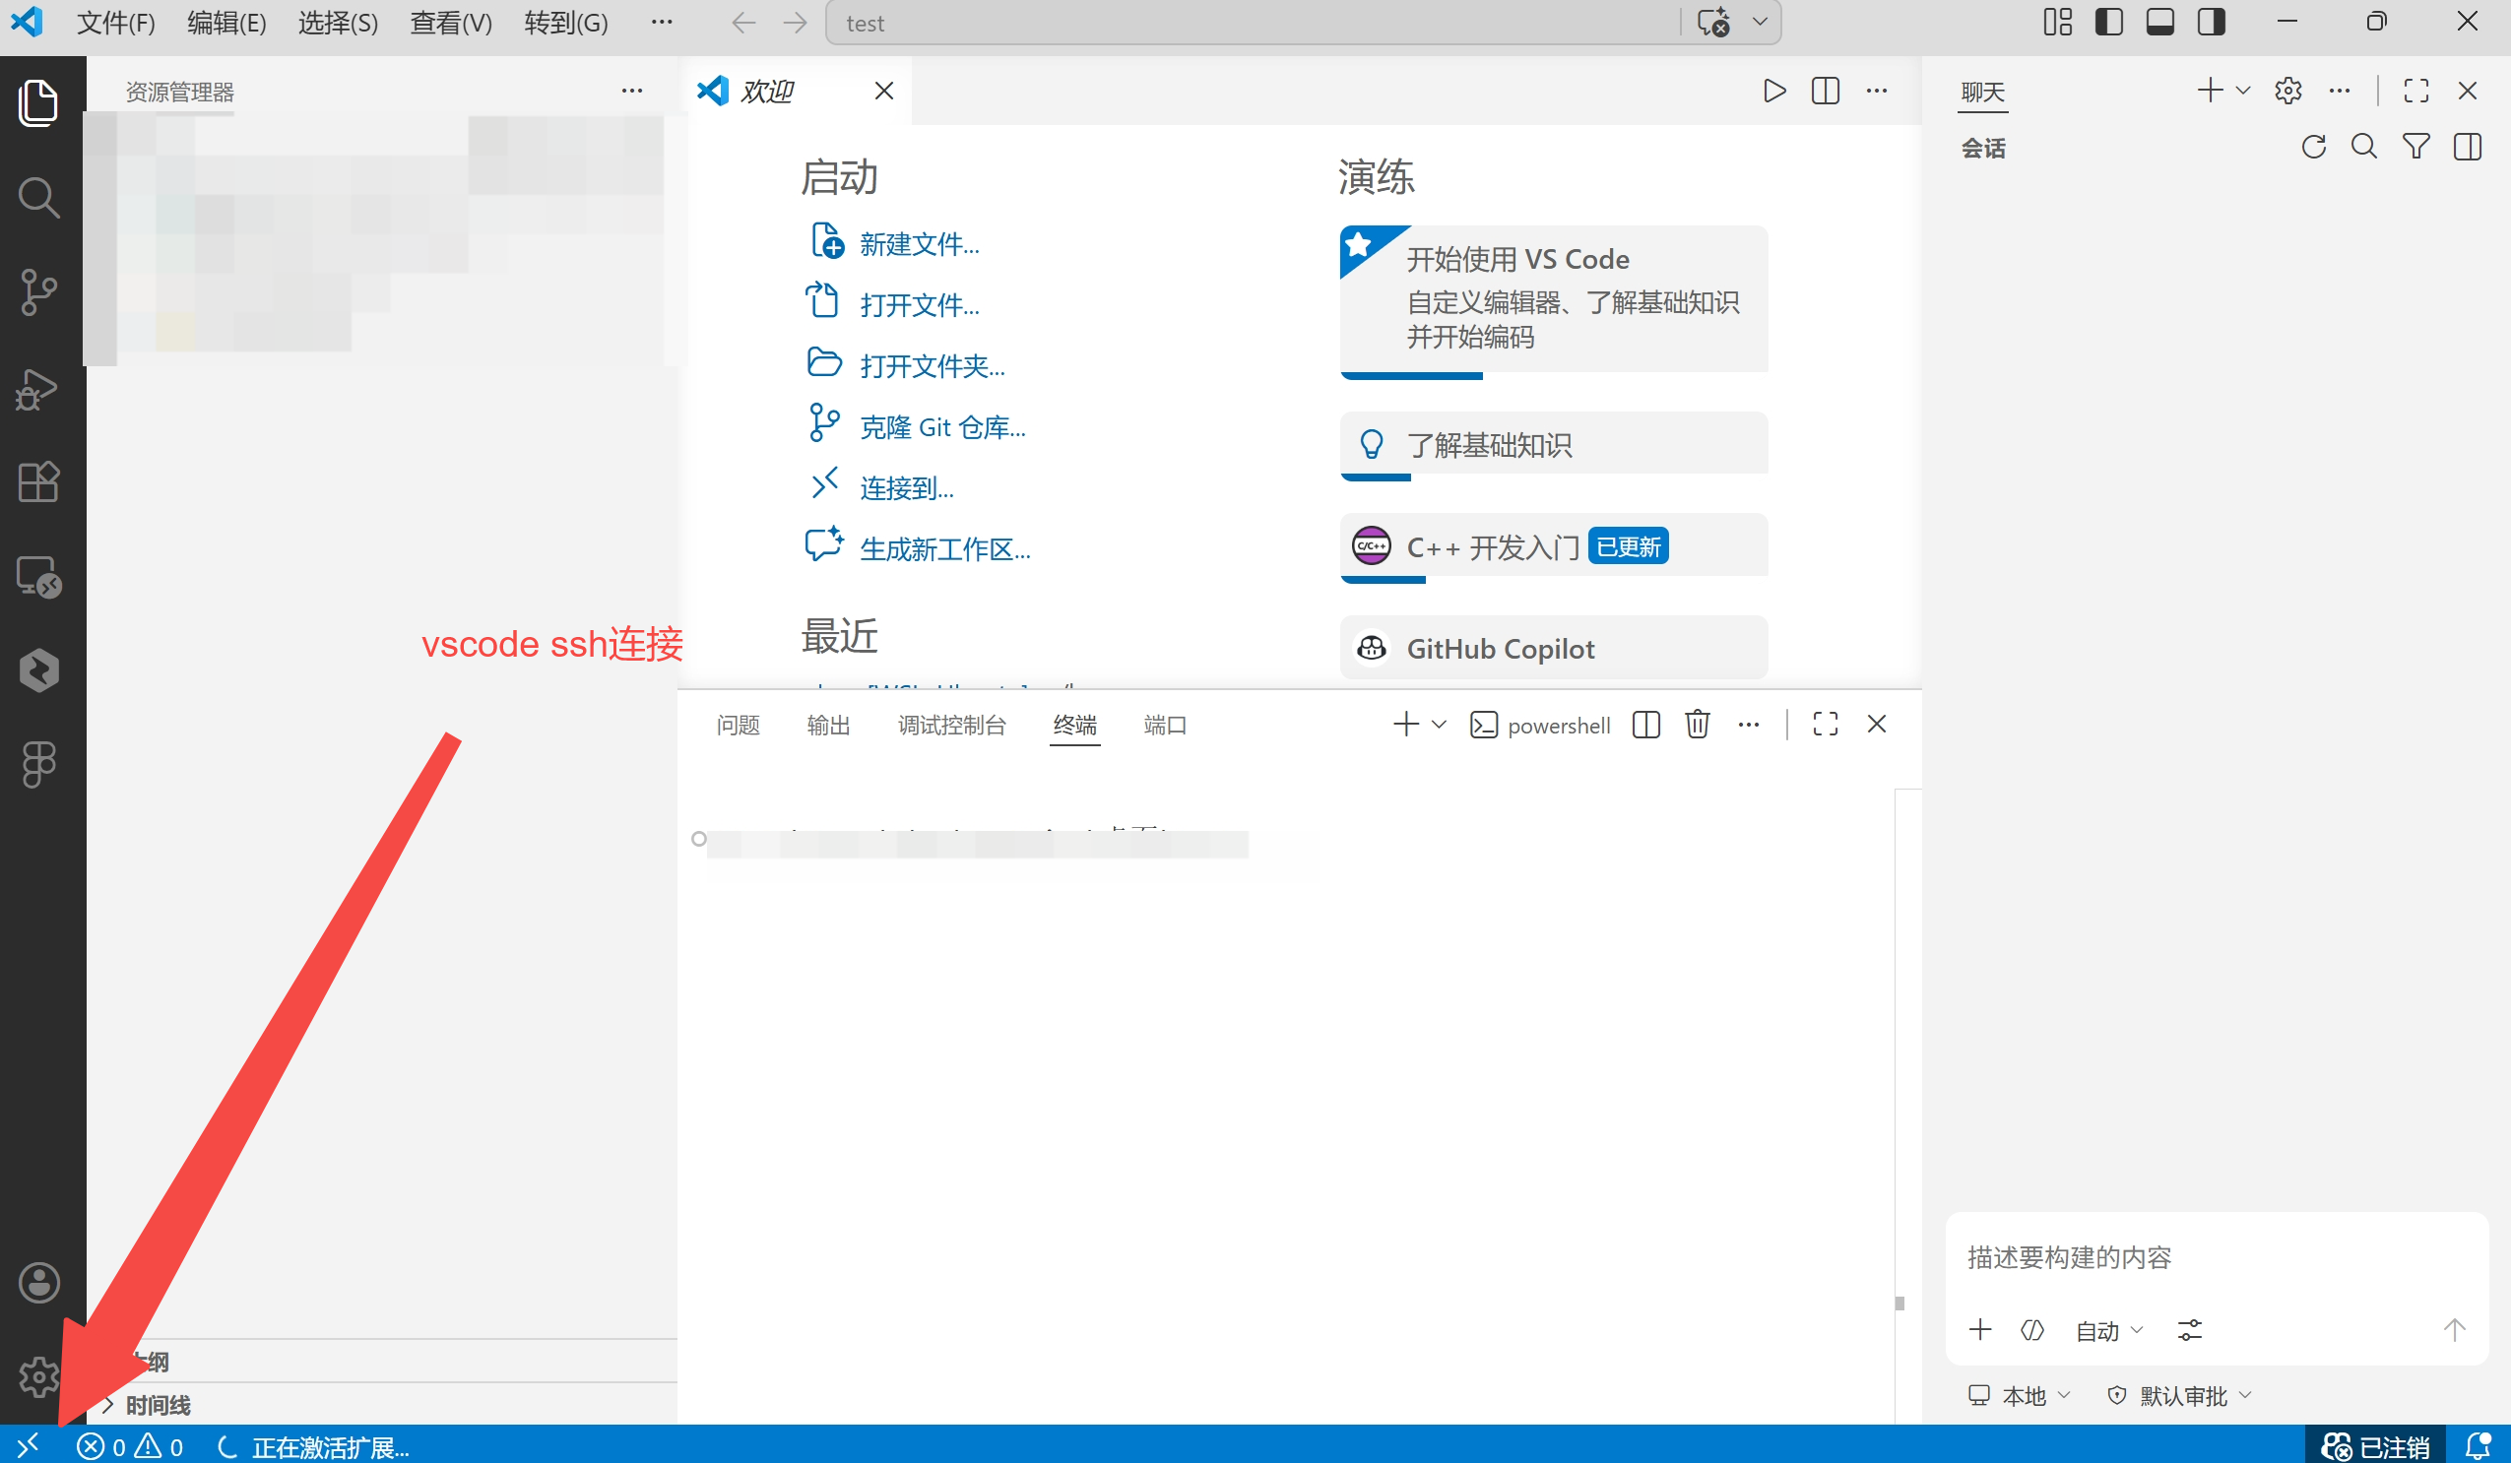Kill terminal with trash icon
The width and height of the screenshot is (2511, 1463).
[x=1697, y=724]
